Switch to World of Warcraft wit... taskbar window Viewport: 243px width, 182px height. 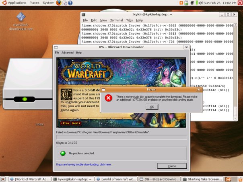(x=116, y=179)
